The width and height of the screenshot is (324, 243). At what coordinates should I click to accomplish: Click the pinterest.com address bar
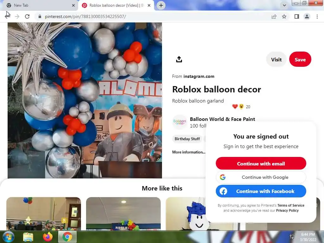coord(153,16)
